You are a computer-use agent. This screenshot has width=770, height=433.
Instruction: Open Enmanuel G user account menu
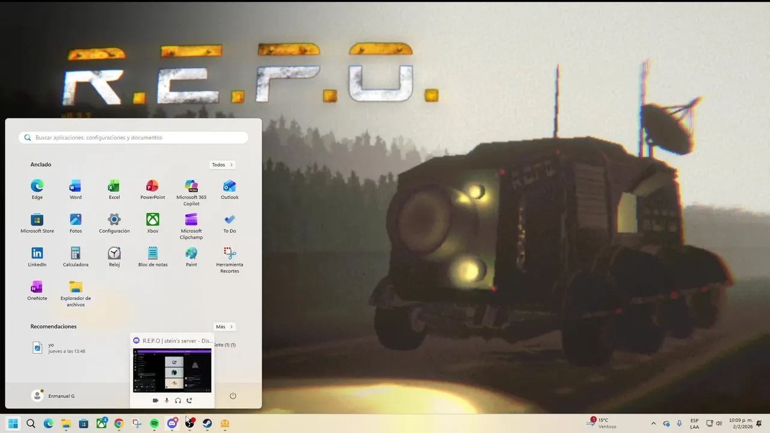point(54,396)
